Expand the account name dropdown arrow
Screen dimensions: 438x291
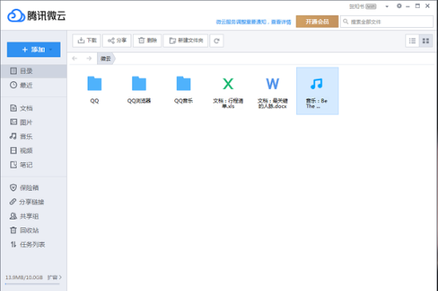[387, 6]
